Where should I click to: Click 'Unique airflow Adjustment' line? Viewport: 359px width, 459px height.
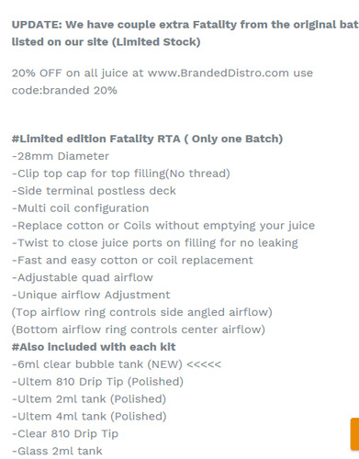[91, 296]
